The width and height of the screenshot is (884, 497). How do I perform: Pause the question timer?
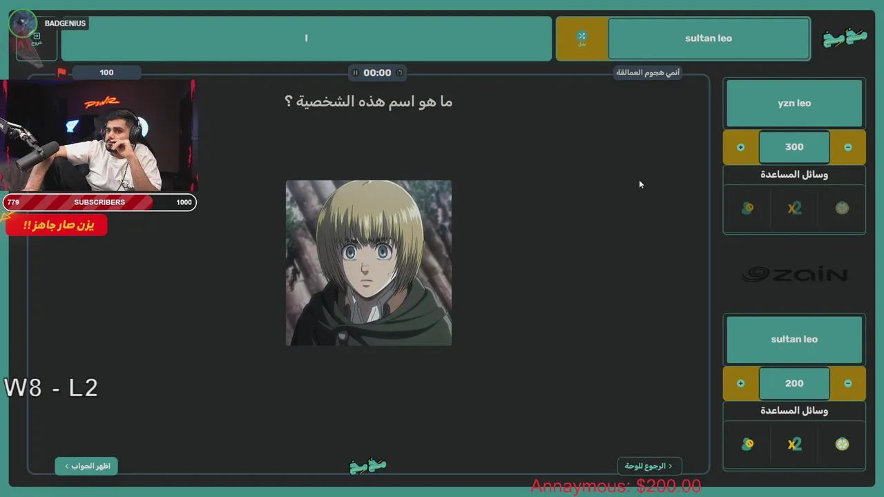(355, 72)
